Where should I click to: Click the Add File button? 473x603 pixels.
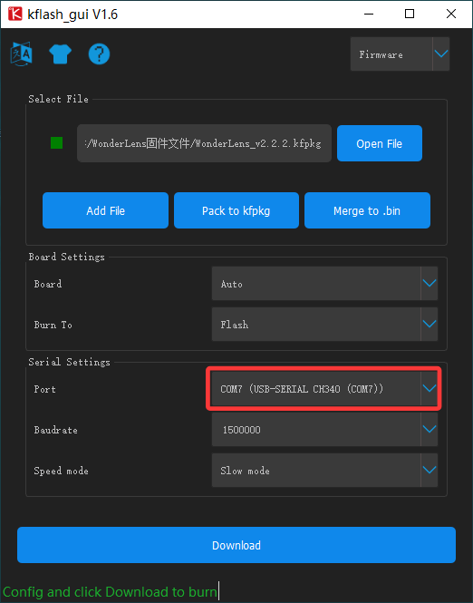click(105, 210)
